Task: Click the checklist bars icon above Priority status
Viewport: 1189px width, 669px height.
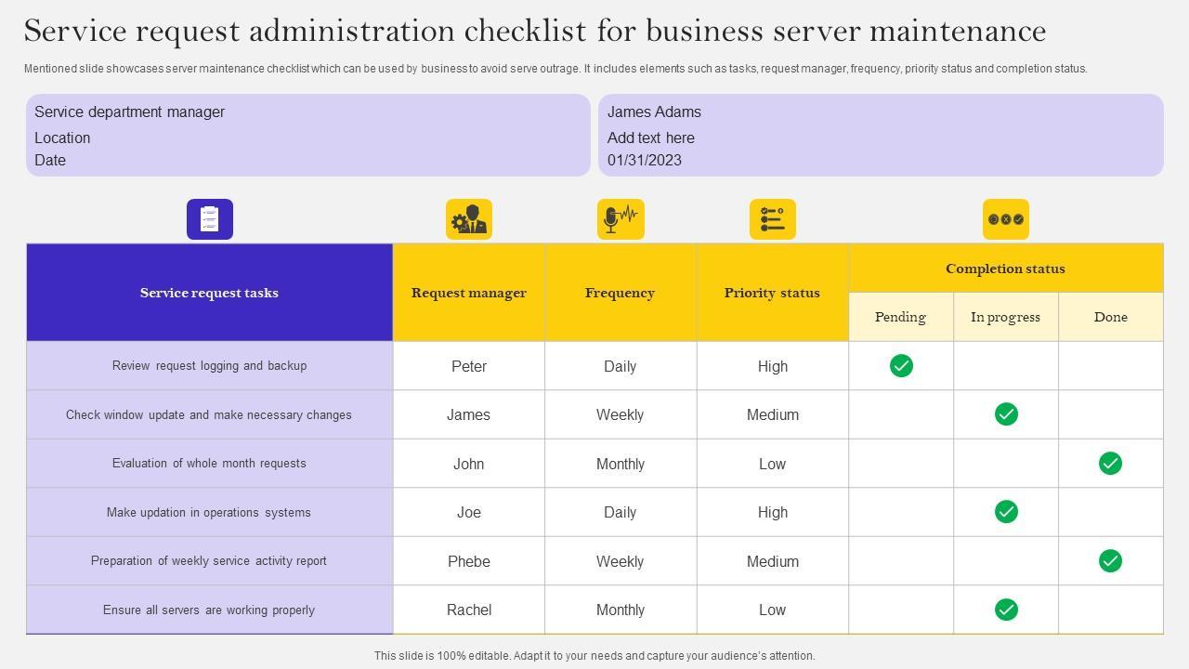Action: tap(773, 219)
